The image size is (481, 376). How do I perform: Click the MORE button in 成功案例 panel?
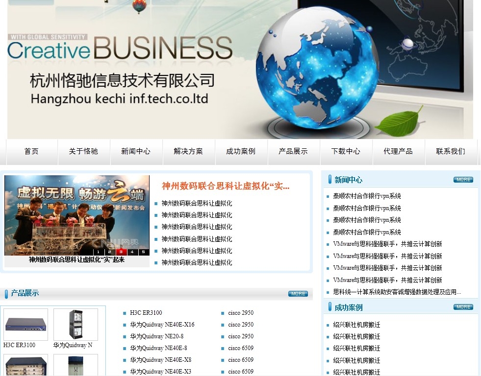click(463, 307)
